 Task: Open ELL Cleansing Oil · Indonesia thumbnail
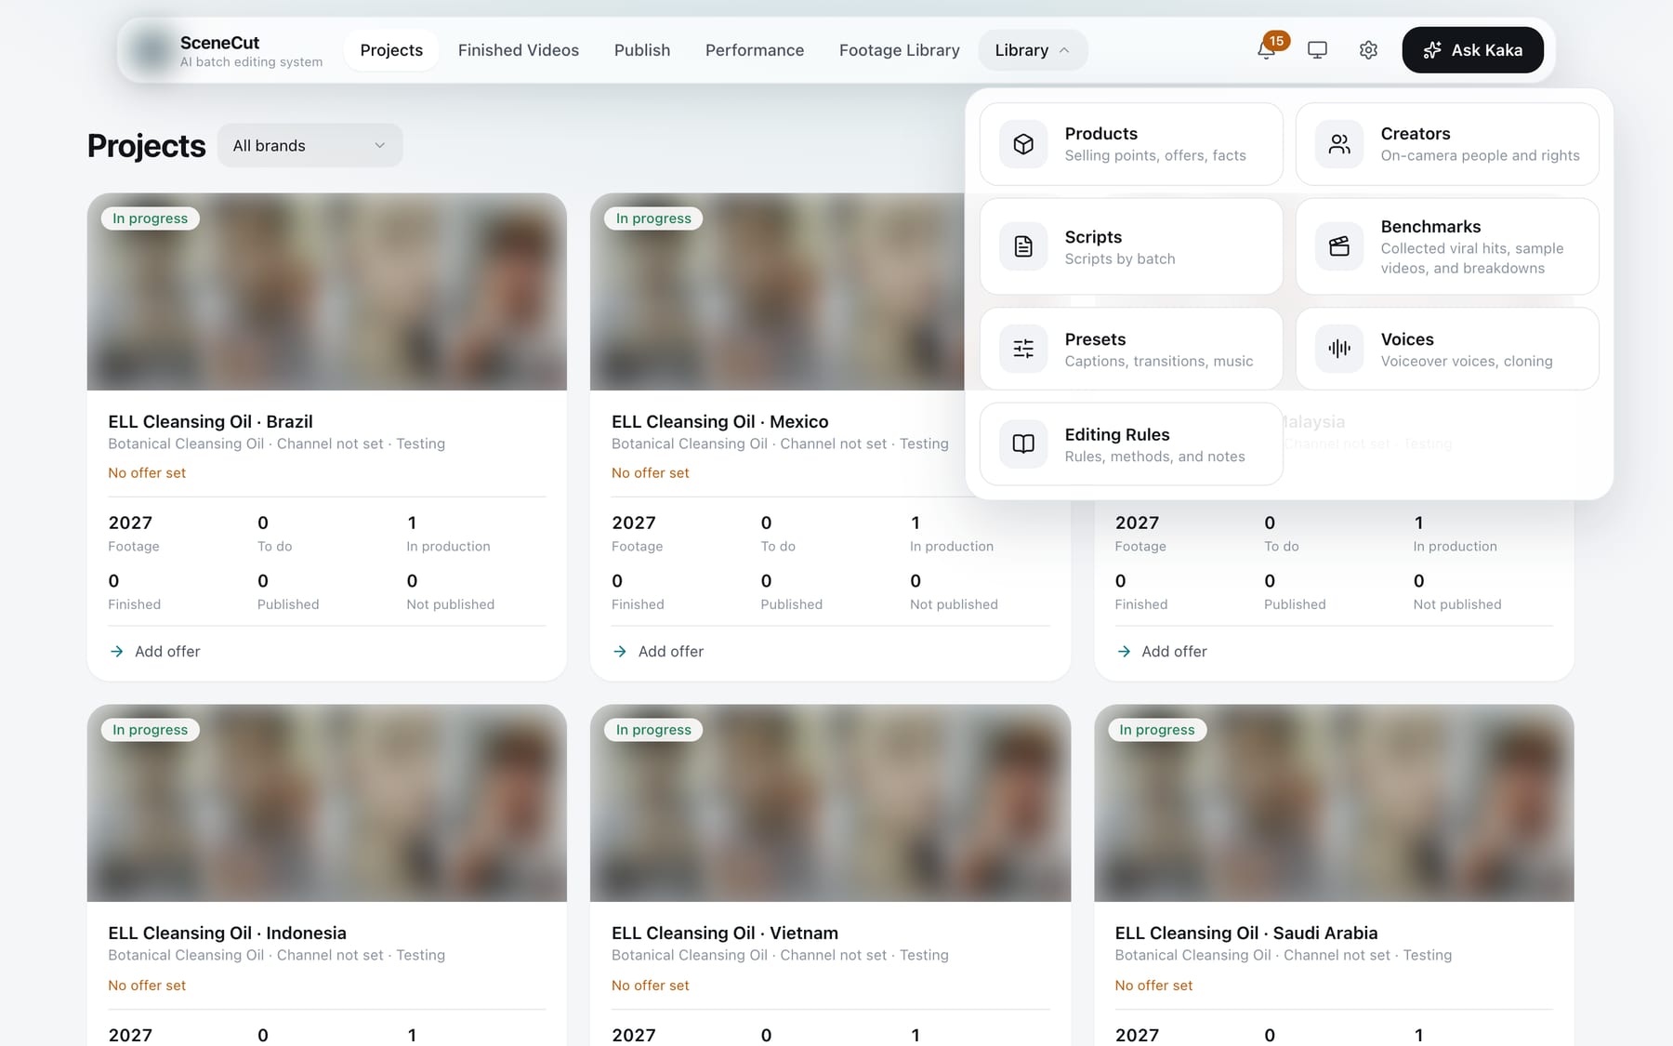click(x=327, y=803)
